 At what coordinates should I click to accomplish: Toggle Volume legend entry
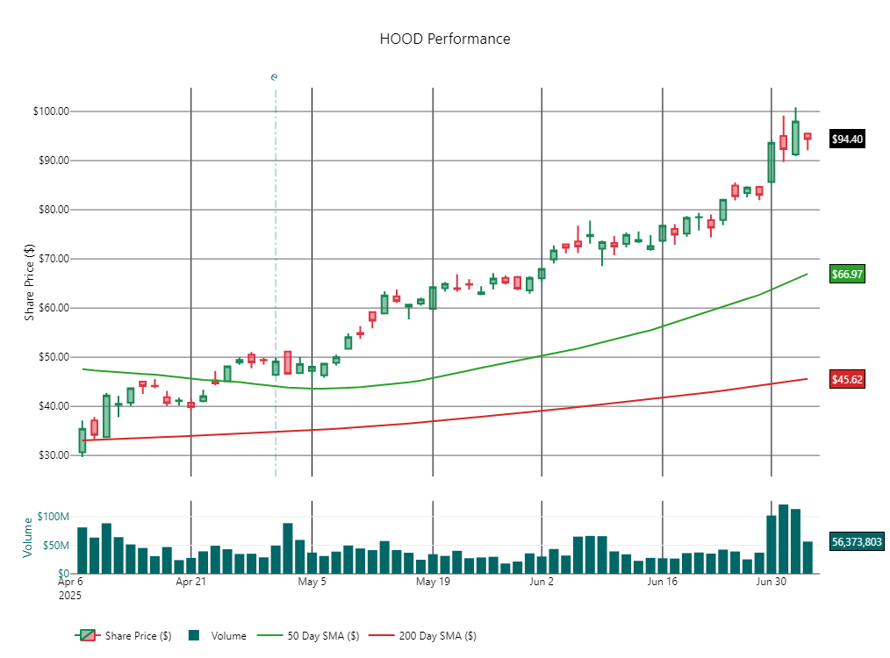[218, 636]
